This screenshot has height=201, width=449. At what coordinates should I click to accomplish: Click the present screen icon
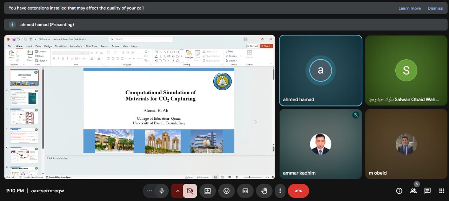pos(207,191)
